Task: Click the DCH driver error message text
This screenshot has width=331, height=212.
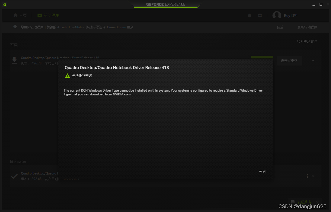Action: 163,92
